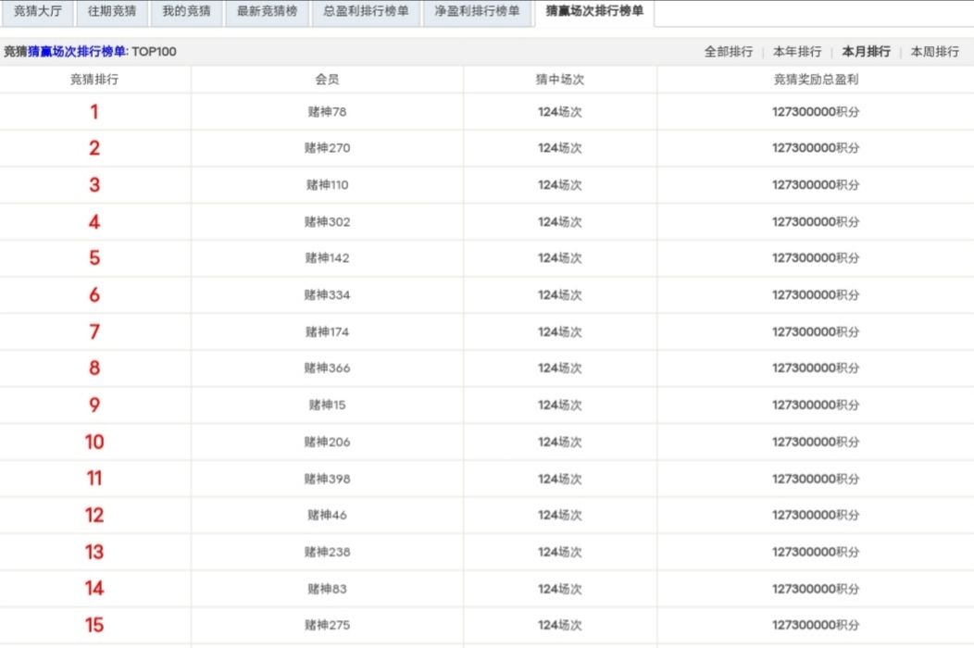Switch to the 净盈利排行榜单 tab

coord(478,13)
